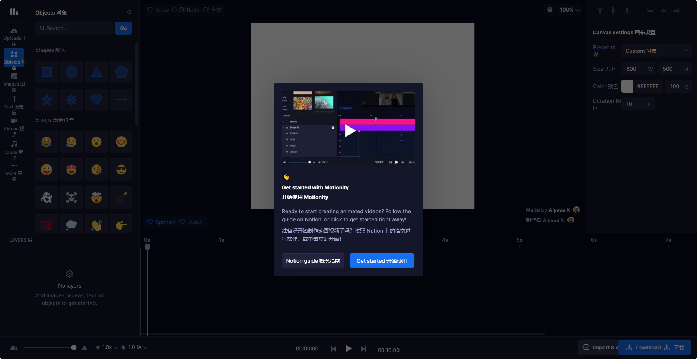This screenshot has width=697, height=359.
Task: Select the hand pan tool
Action: 550,10
